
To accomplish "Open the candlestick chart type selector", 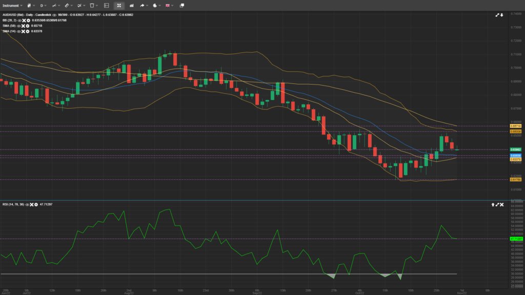I will [29, 5].
